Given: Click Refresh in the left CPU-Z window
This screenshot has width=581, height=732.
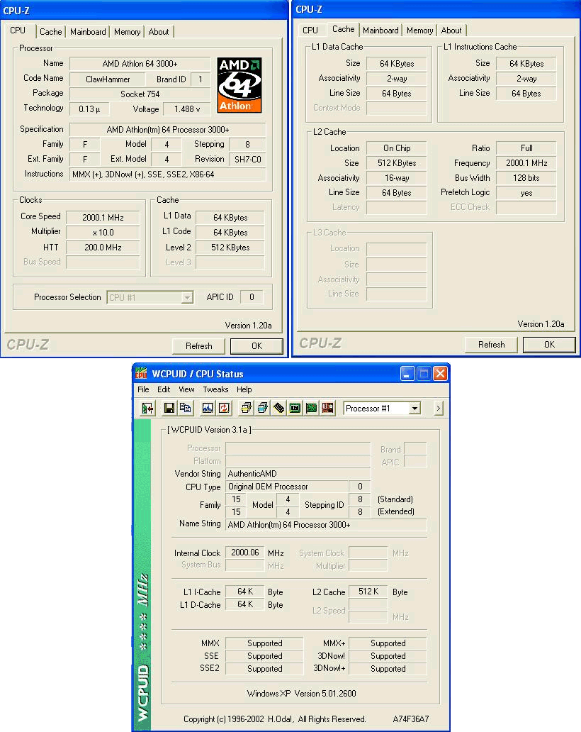Looking at the screenshot, I should tap(198, 346).
